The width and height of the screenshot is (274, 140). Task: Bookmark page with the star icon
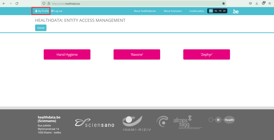[224, 4]
